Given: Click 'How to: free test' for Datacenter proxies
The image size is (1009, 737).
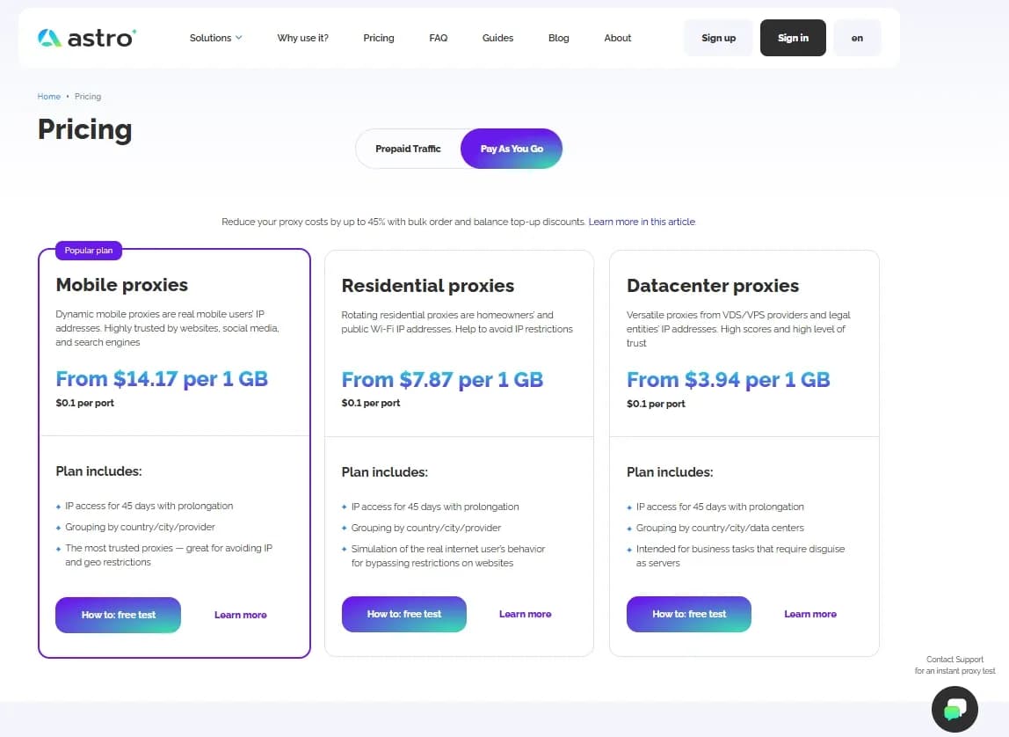Looking at the screenshot, I should coord(689,614).
